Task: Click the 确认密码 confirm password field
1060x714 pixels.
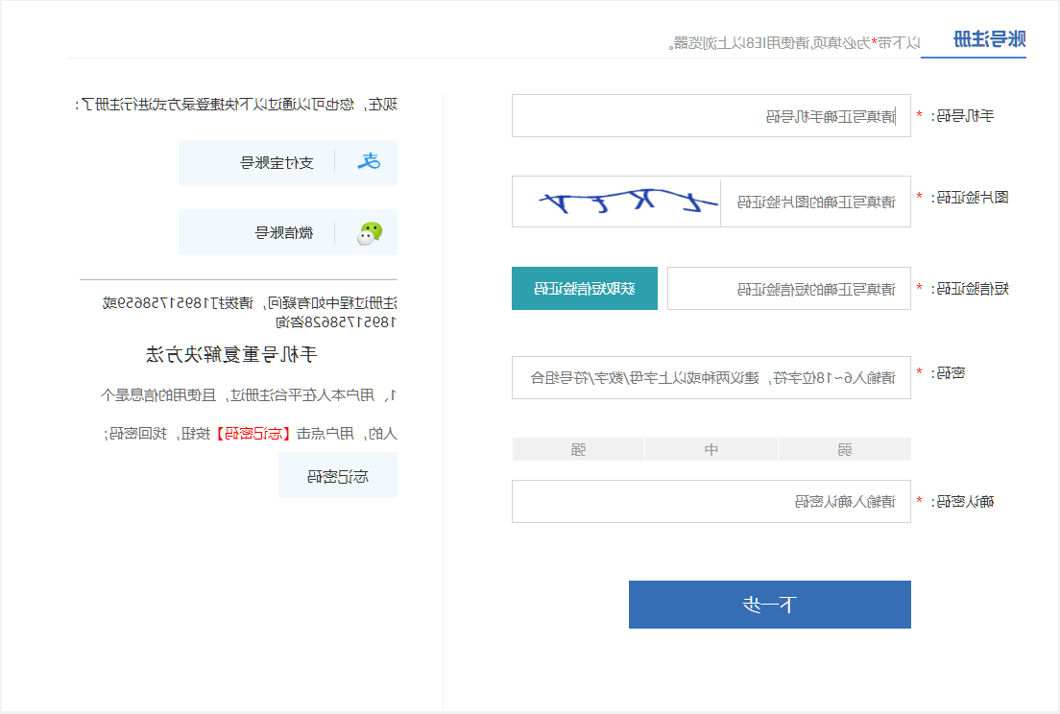Action: (x=711, y=501)
